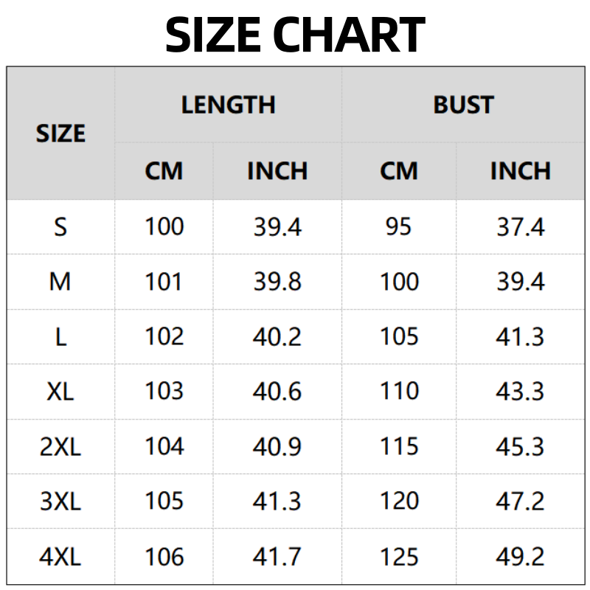Select the BUST column header
The image size is (590, 590).
pyautogui.click(x=463, y=105)
